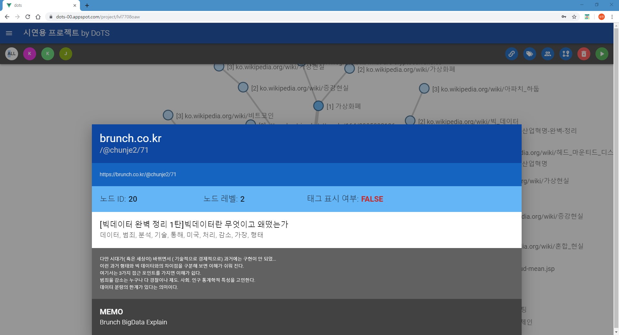
Task: Open Chrome three-dot menu
Action: (x=612, y=17)
